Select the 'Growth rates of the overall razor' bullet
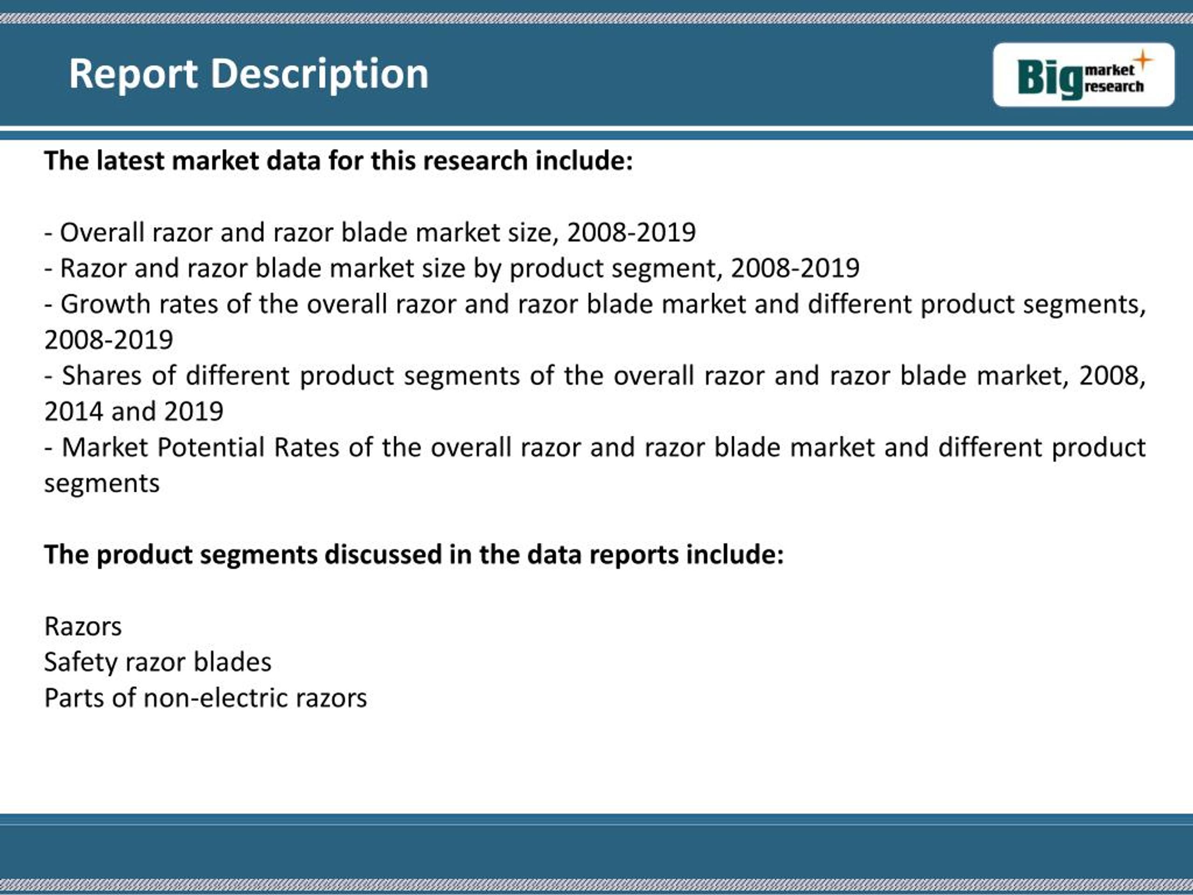1193x895 pixels. [595, 322]
